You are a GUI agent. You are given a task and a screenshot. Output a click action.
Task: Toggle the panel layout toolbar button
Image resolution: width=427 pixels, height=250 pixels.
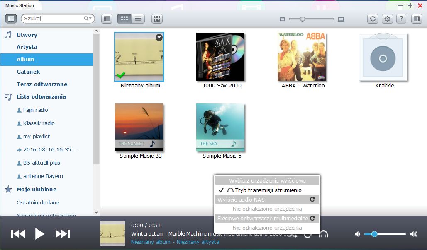(x=107, y=19)
